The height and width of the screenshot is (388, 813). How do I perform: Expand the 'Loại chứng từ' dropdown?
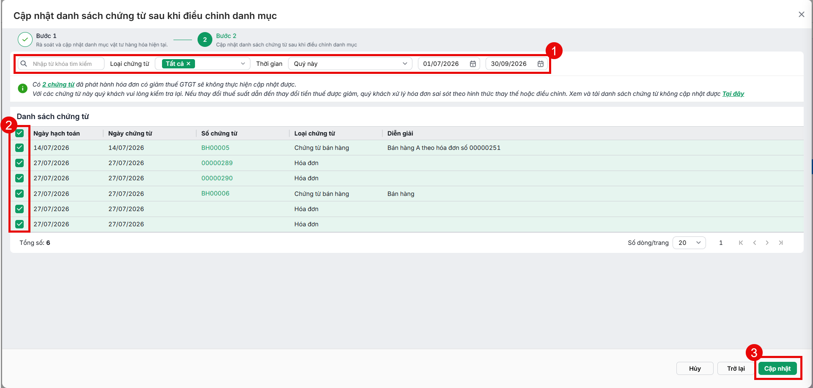coord(203,64)
